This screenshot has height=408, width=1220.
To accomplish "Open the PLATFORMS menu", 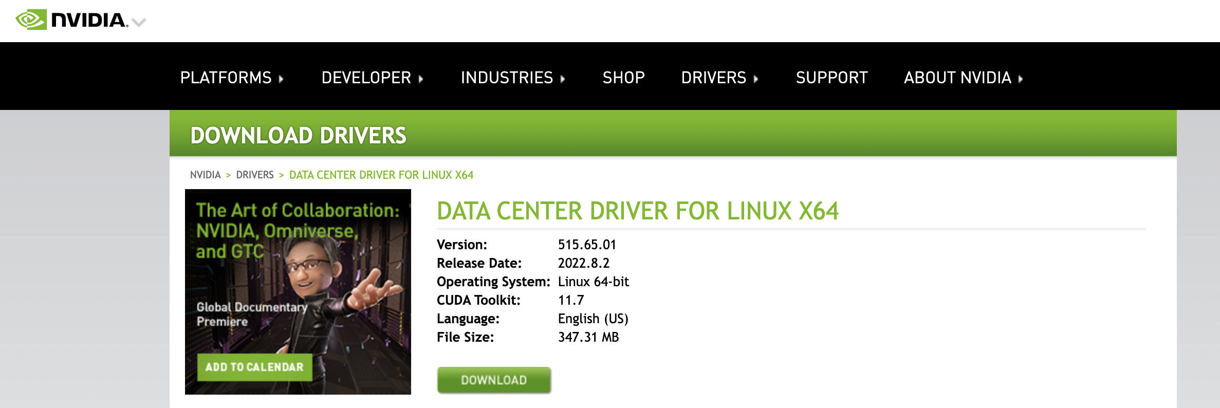I will tap(226, 78).
